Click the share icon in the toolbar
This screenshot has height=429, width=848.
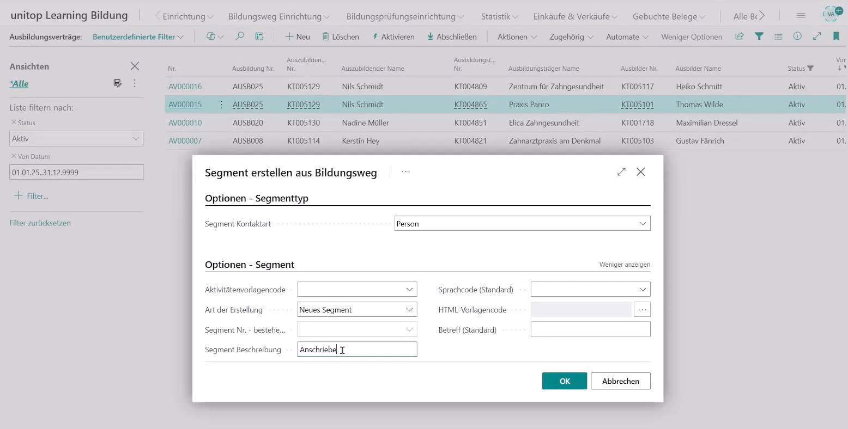tap(740, 36)
